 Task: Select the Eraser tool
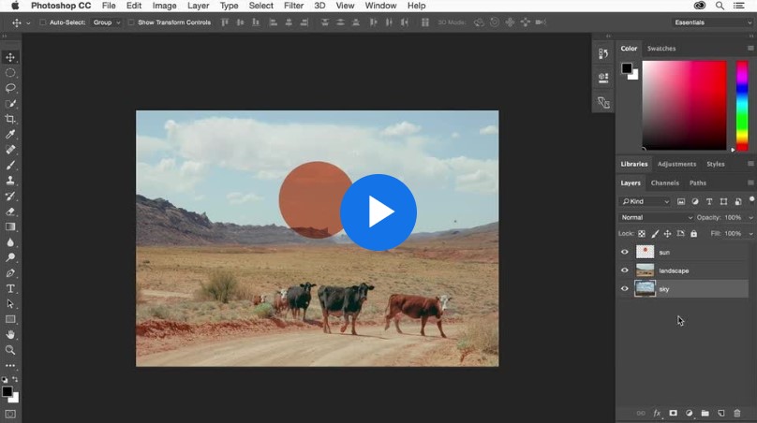(x=10, y=211)
